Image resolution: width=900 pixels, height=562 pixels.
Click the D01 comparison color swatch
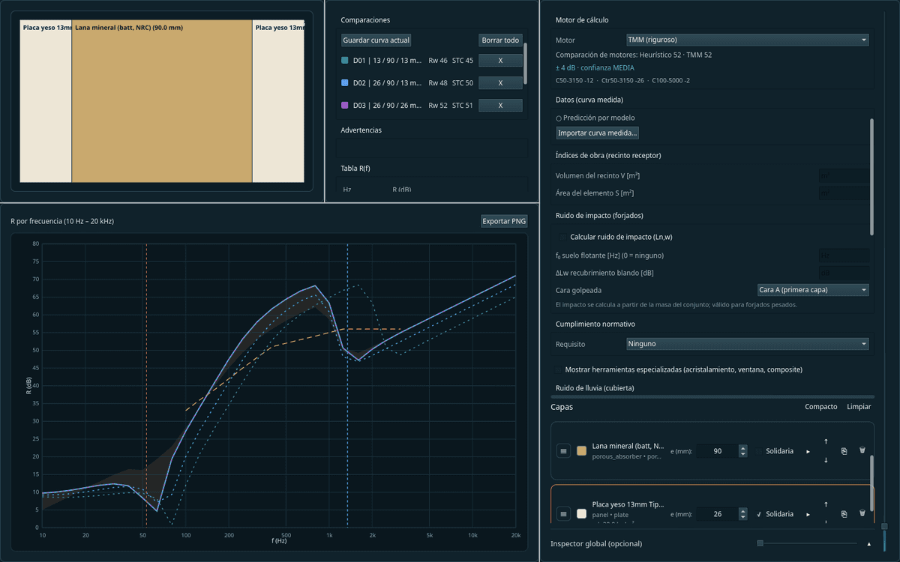pyautogui.click(x=345, y=61)
